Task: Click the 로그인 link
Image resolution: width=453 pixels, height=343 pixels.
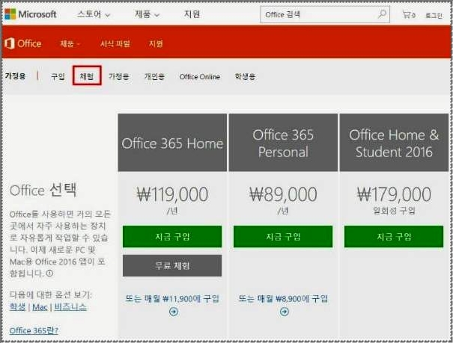Action: click(x=434, y=15)
